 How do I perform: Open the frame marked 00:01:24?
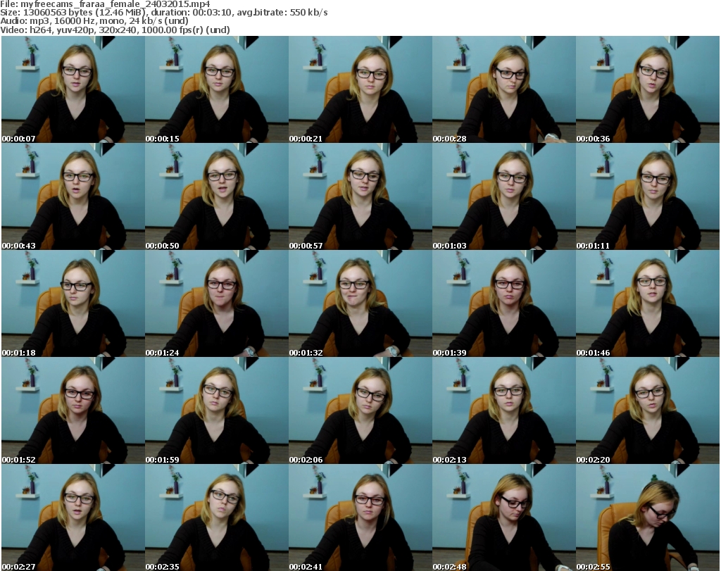point(217,304)
